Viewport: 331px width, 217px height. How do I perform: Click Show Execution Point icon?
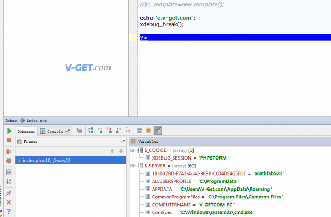pos(79,131)
